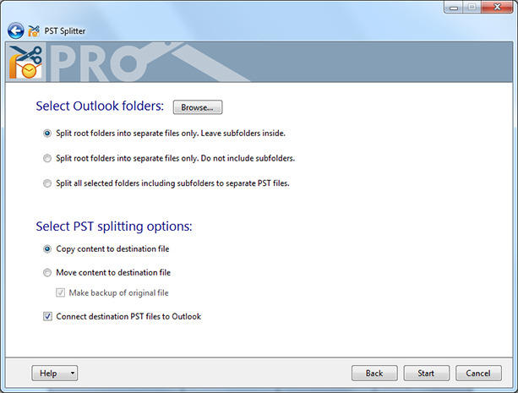The image size is (518, 393).
Task: Click the scissors and envelope logo in banner
Action: tap(25, 63)
